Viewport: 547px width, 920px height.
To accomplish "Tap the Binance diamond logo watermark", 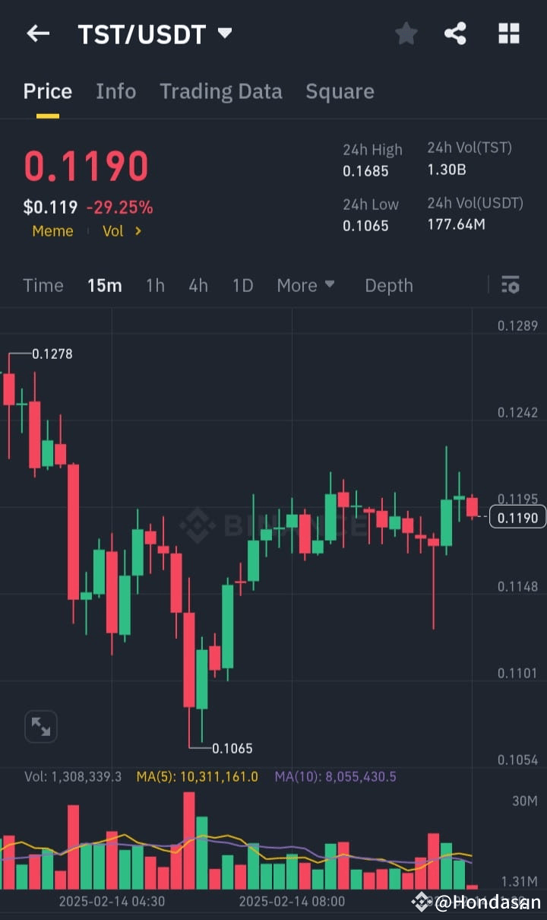I will (199, 523).
